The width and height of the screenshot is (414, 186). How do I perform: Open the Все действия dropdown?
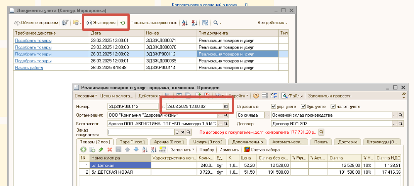[x=273, y=23]
